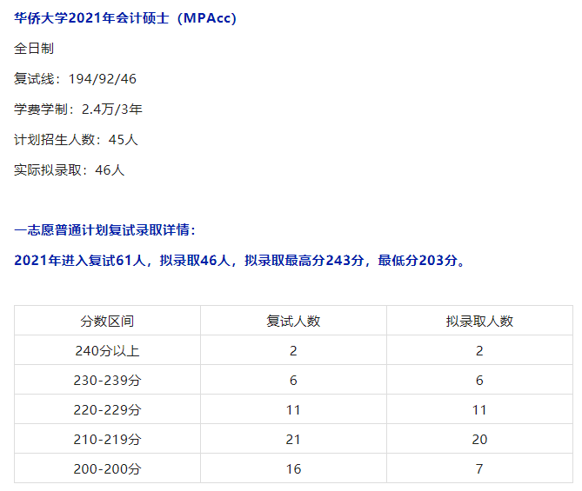
Task: Click the cell 240分以上
Action: [107, 350]
